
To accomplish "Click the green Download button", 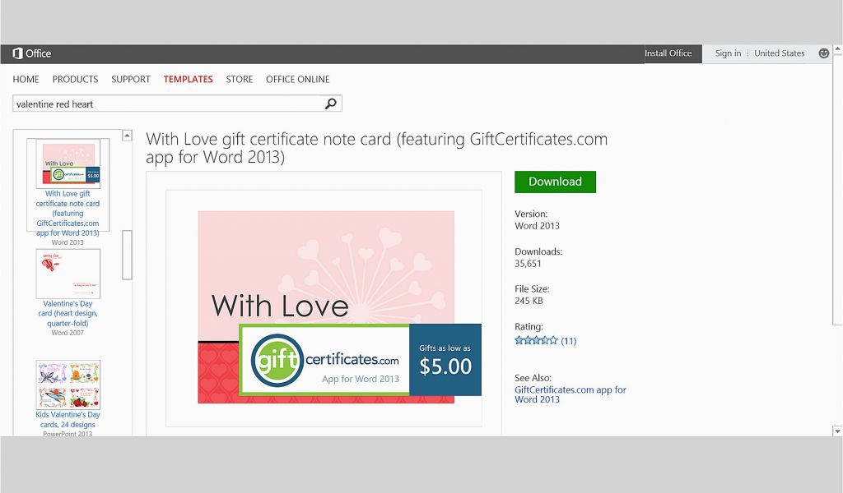I will (555, 182).
